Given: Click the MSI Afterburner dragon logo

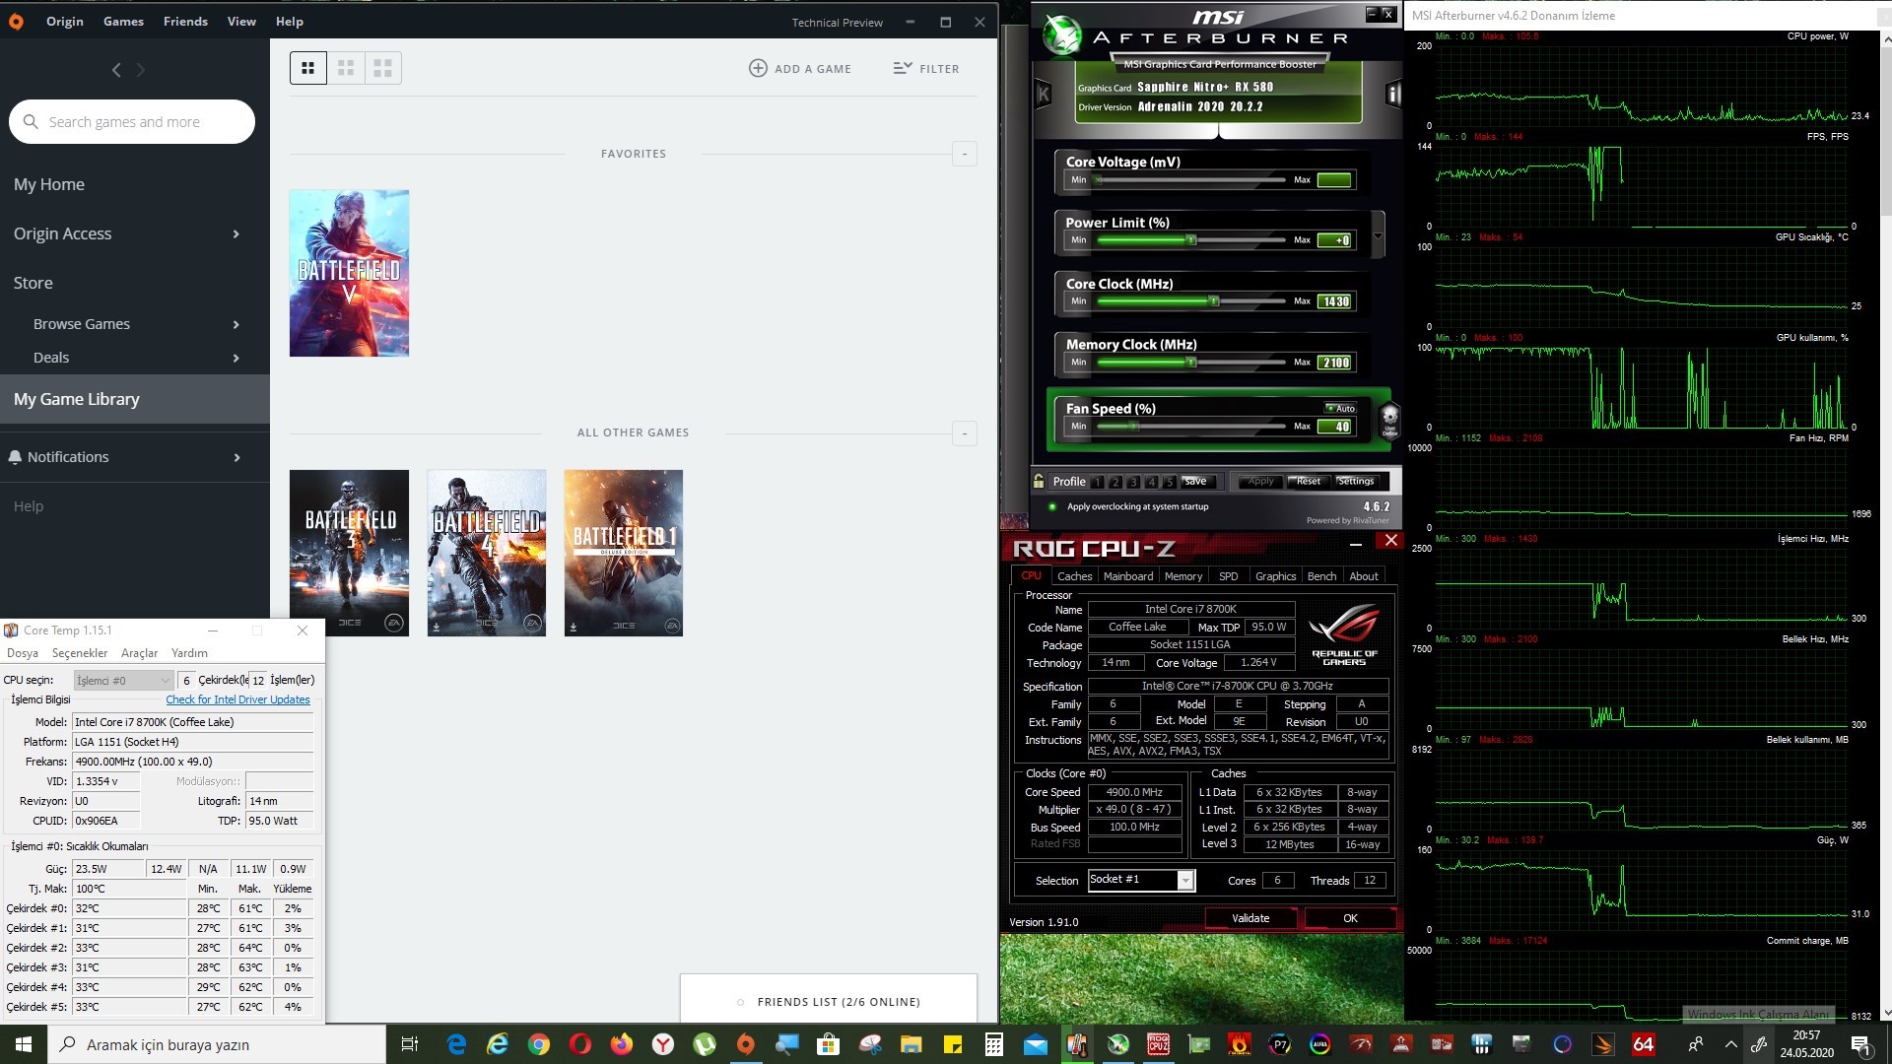Looking at the screenshot, I should tap(1063, 36).
